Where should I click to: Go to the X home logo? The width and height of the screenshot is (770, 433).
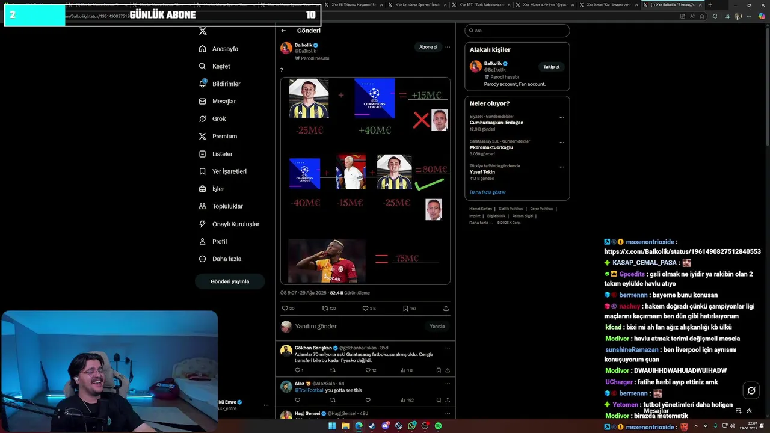coord(203,31)
